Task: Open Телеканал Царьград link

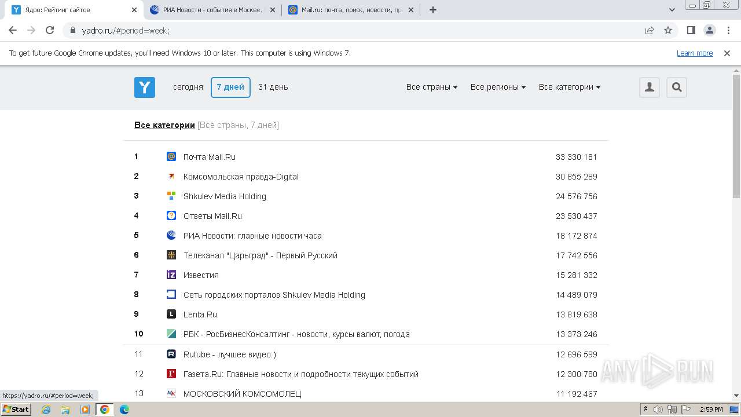Action: click(261, 255)
